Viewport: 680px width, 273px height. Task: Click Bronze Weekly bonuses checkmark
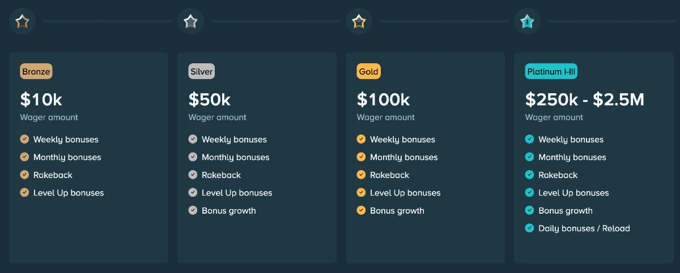24,139
